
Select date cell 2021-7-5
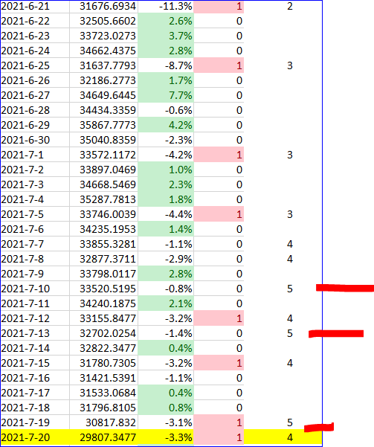pyautogui.click(x=35, y=214)
